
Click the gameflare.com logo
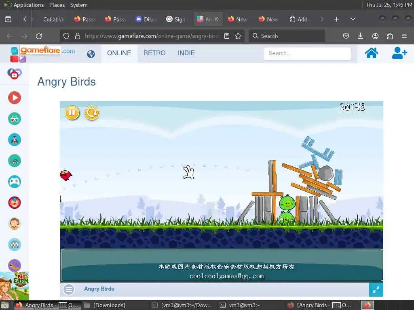(43, 54)
